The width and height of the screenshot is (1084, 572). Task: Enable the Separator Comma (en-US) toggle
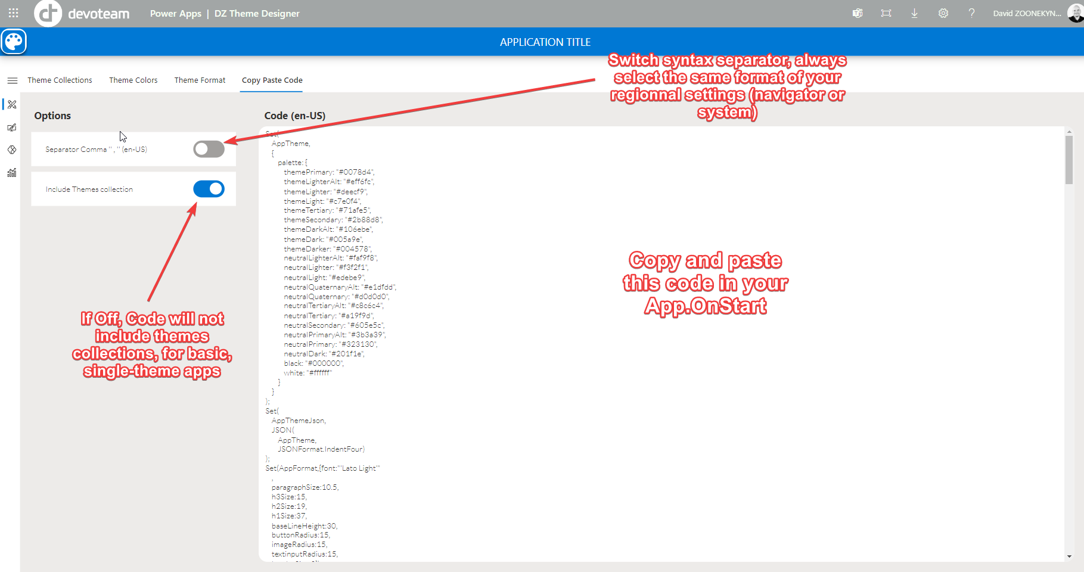point(209,149)
